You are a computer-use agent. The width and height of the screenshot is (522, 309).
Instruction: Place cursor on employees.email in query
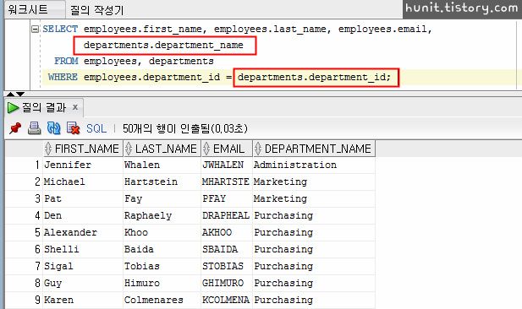[382, 30]
